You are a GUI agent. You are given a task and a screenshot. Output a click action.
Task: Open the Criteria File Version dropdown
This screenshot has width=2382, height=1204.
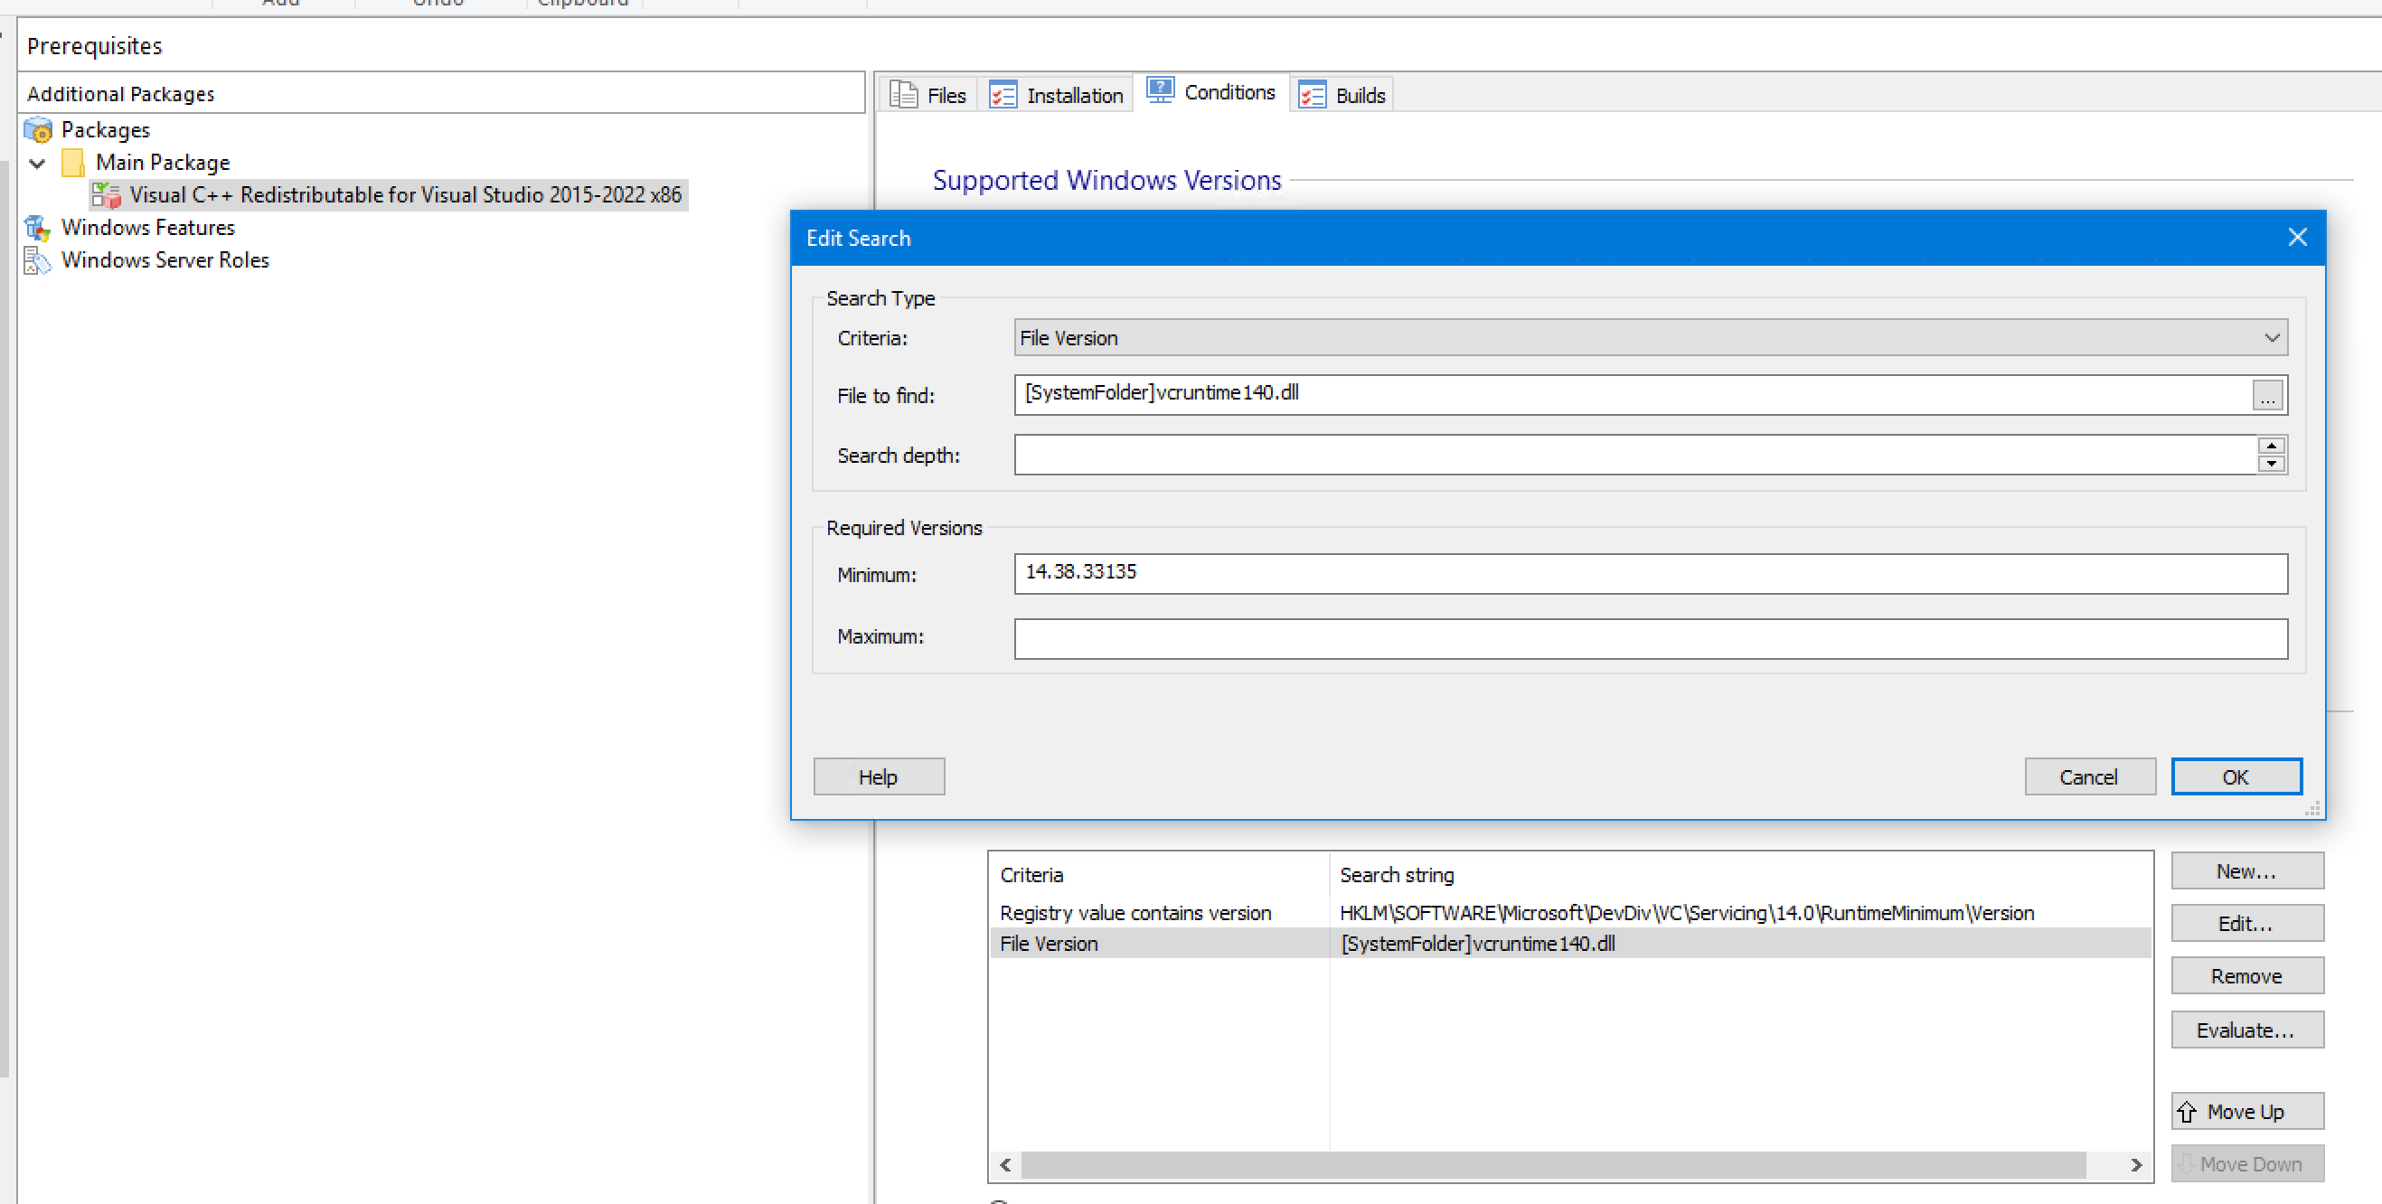(x=2271, y=338)
